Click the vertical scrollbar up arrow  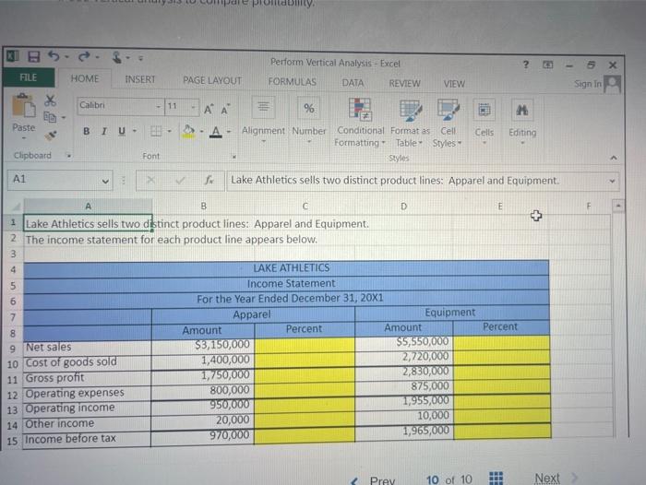(x=617, y=206)
